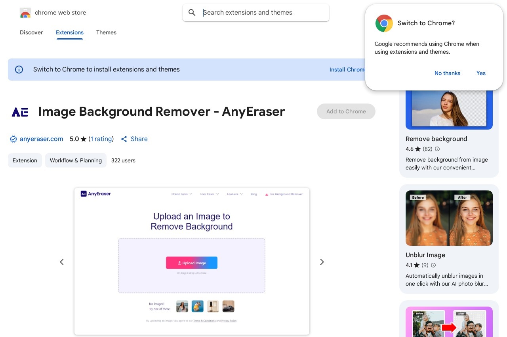Click the 4.1 rating on Unblur Image

(x=409, y=265)
